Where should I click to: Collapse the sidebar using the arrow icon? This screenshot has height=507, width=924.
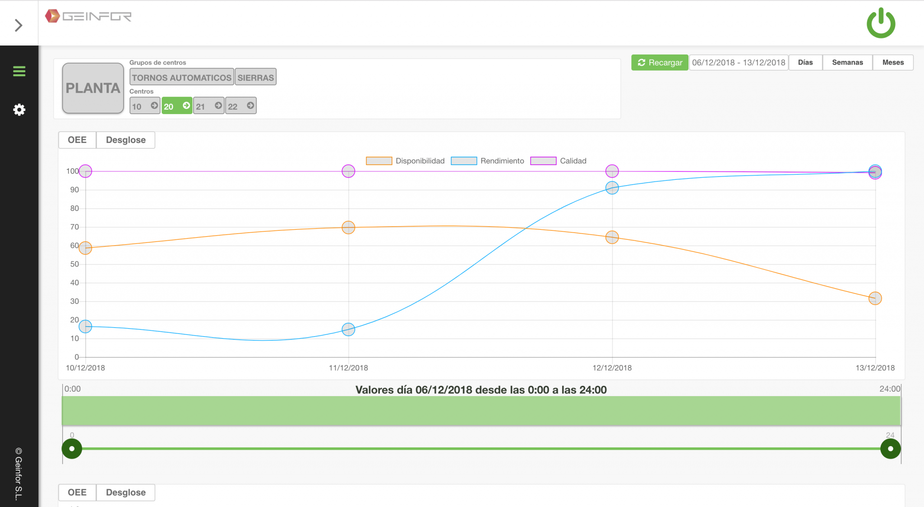tap(18, 25)
